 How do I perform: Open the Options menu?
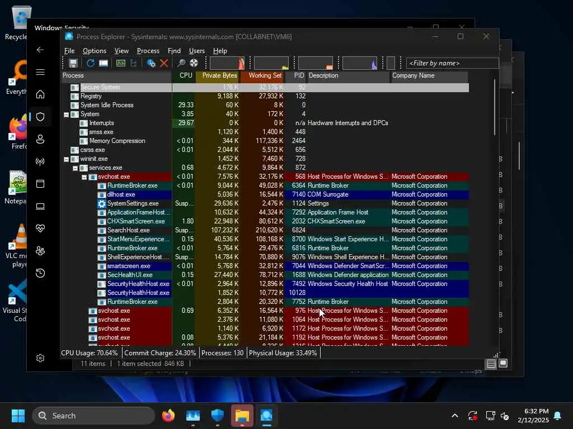point(94,51)
